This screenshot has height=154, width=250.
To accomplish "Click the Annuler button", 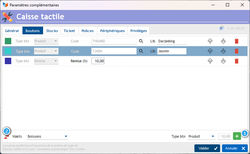I will [235, 148].
